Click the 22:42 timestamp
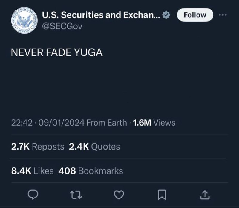The image size is (239, 208). (x=22, y=123)
